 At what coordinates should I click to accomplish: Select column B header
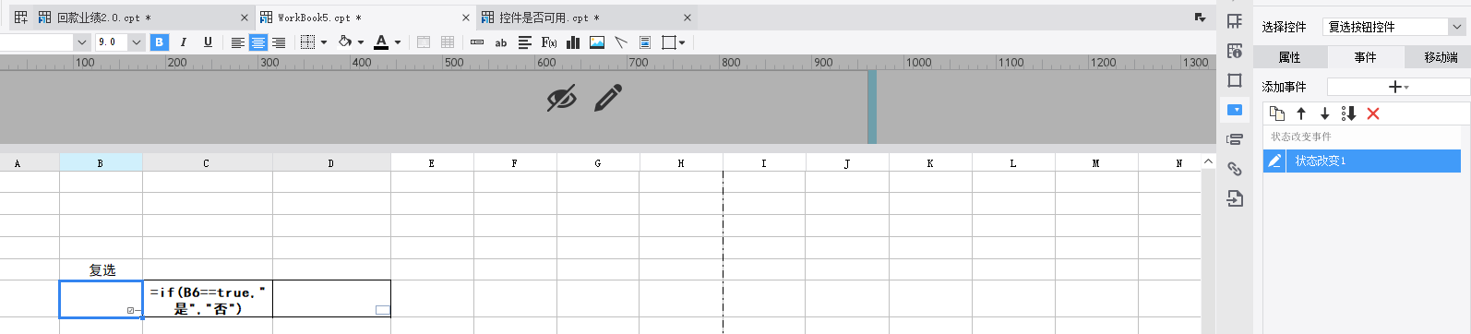point(101,162)
